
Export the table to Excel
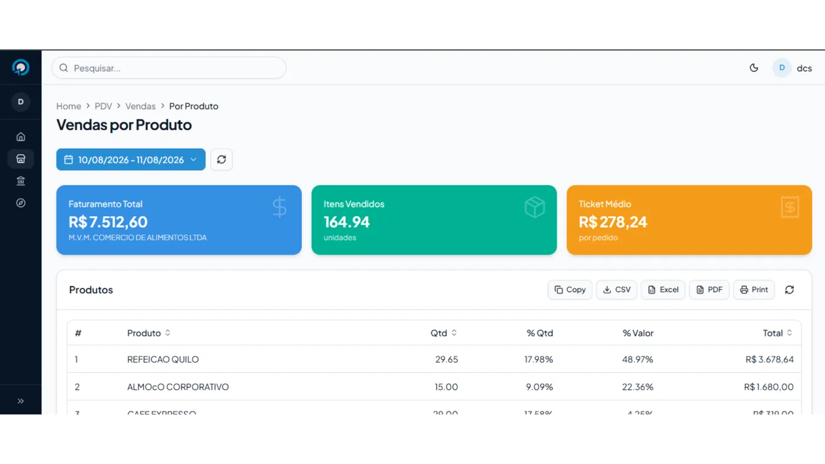663,290
